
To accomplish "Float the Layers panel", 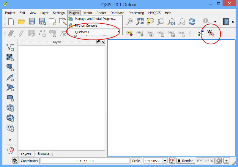I will click(98, 42).
